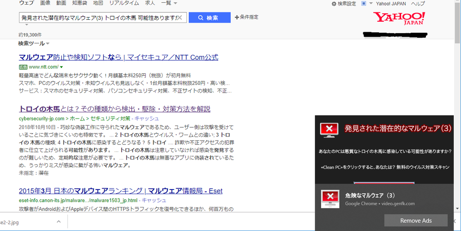
Task: Click red X monitor icon in malware popup
Action: coord(329,130)
